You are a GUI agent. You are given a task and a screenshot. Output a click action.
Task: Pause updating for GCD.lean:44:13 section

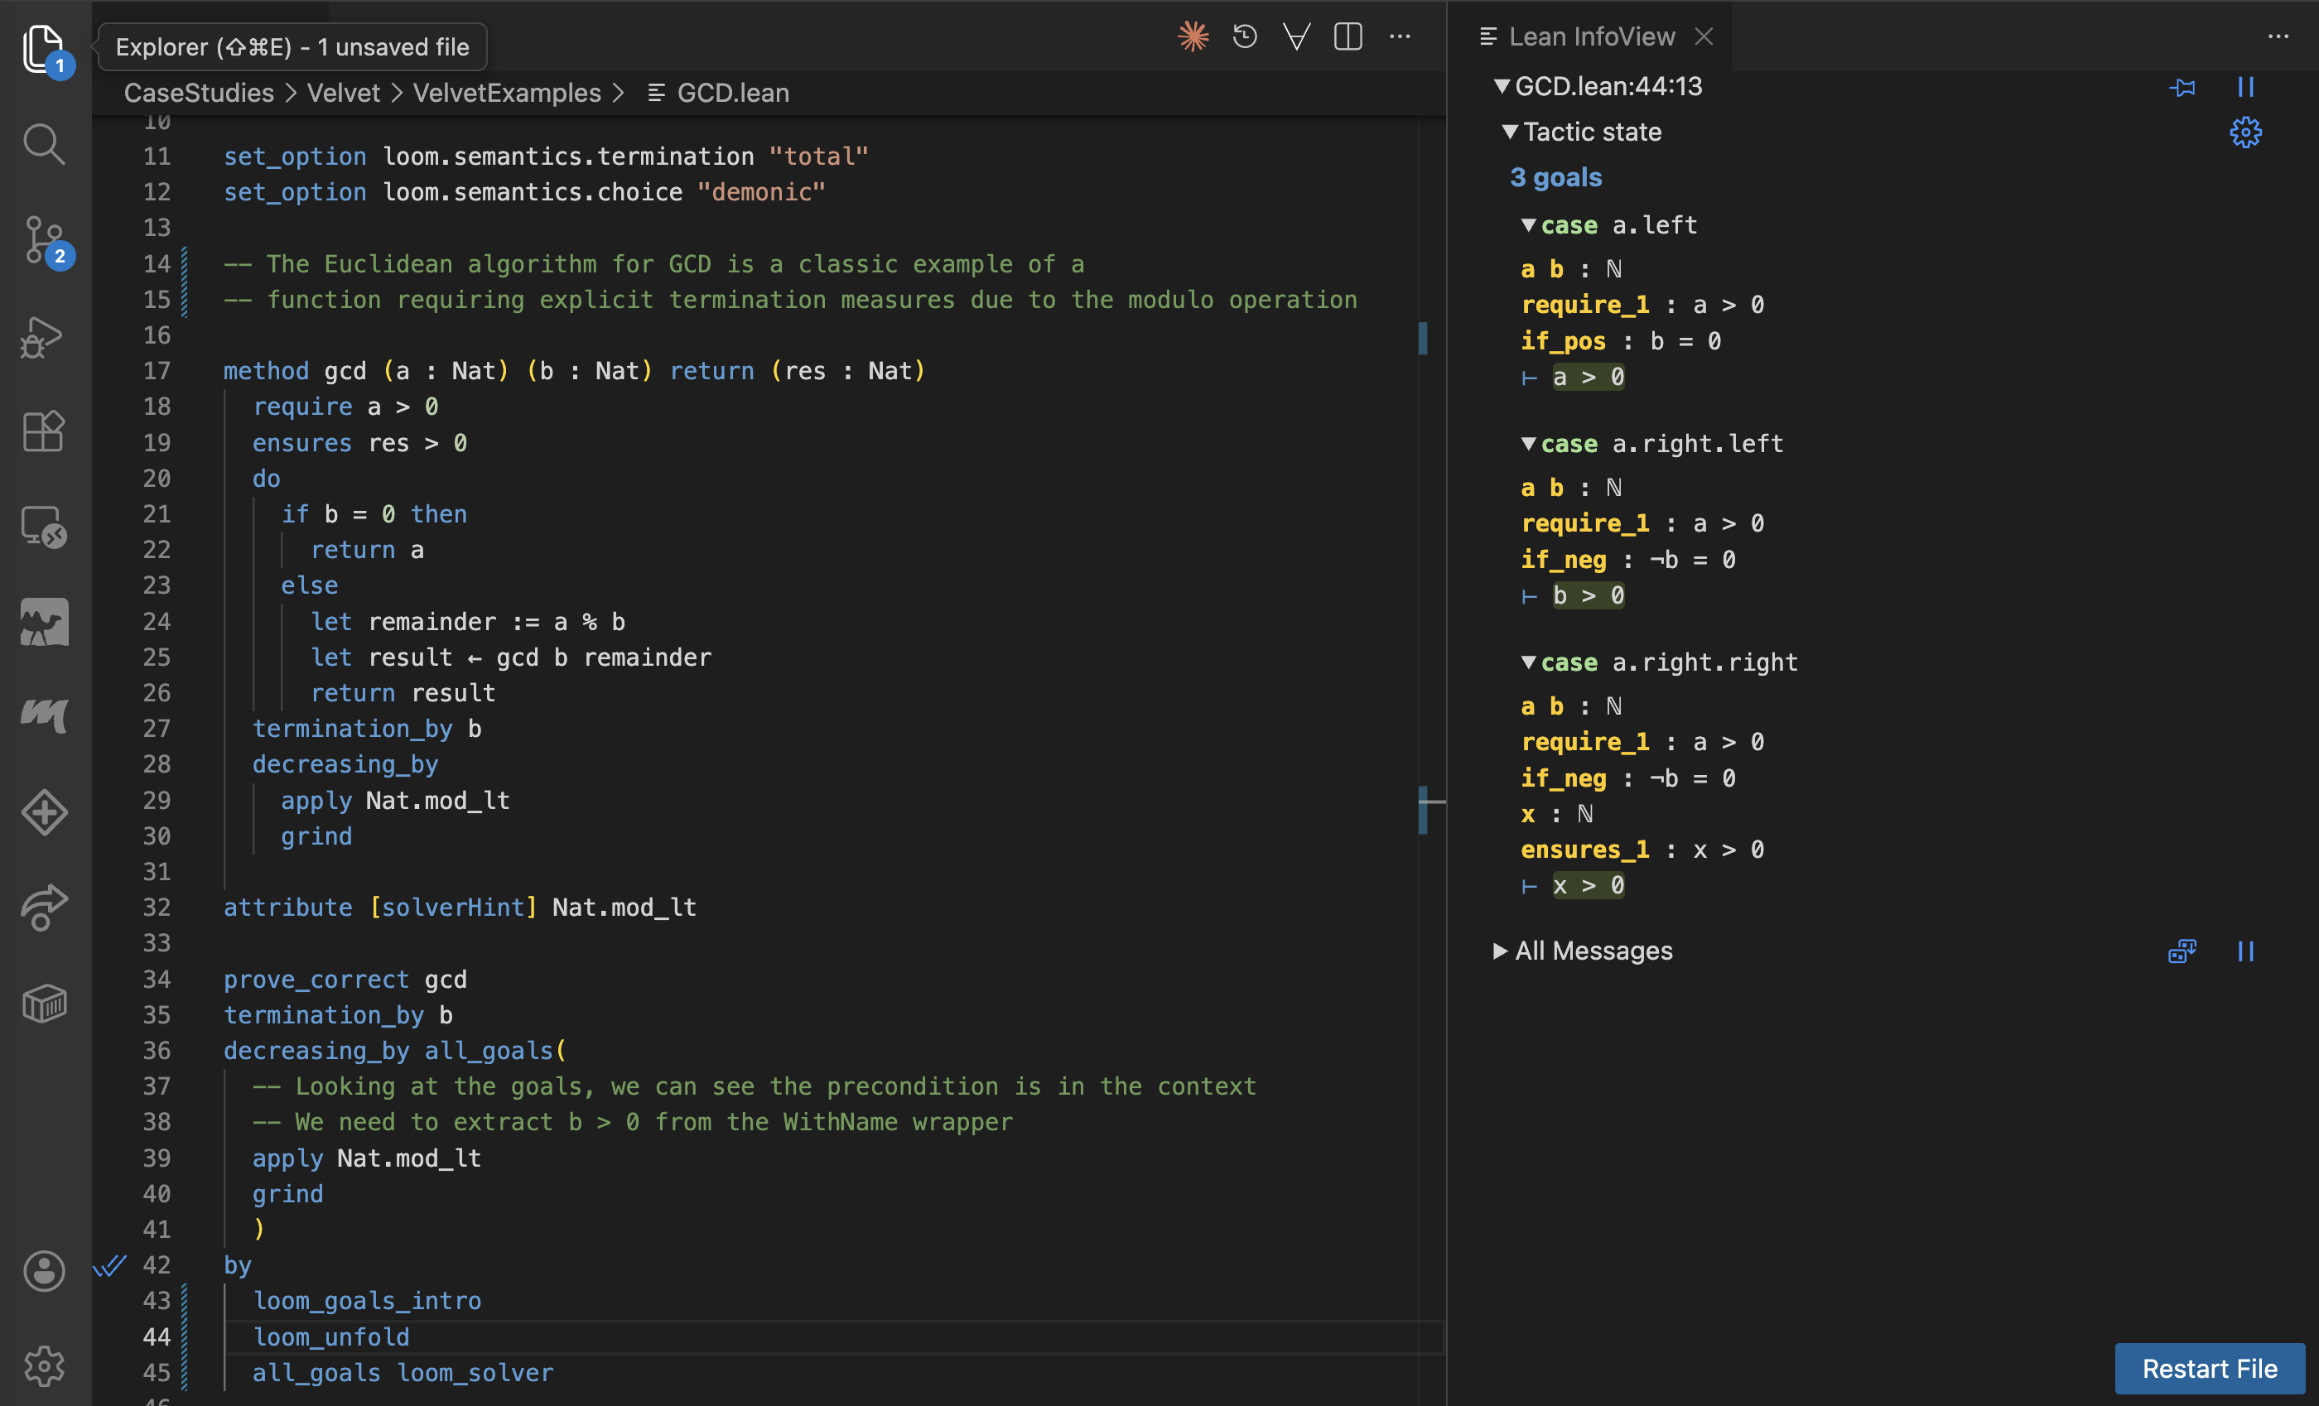coord(2245,88)
